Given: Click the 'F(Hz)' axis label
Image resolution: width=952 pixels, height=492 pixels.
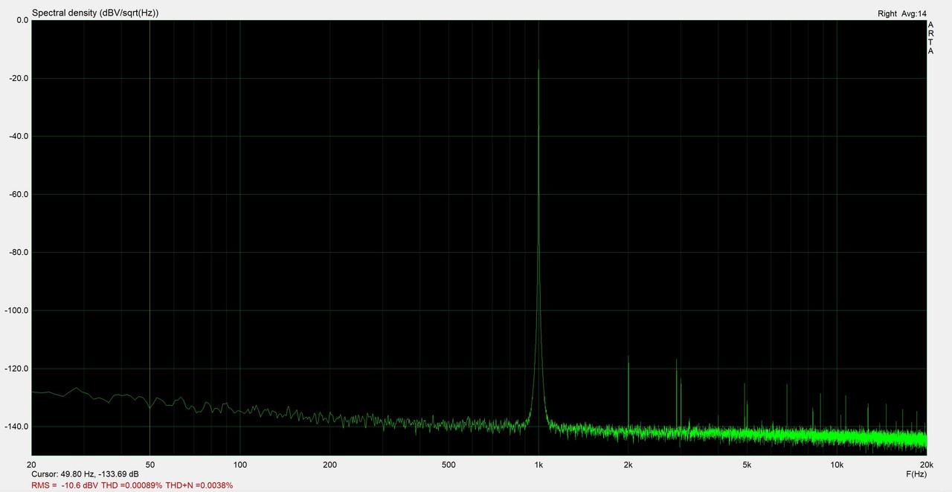Looking at the screenshot, I should [x=916, y=474].
